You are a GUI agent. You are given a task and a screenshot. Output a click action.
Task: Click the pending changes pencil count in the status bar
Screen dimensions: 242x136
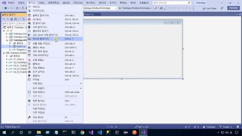pyautogui.click(x=196, y=127)
